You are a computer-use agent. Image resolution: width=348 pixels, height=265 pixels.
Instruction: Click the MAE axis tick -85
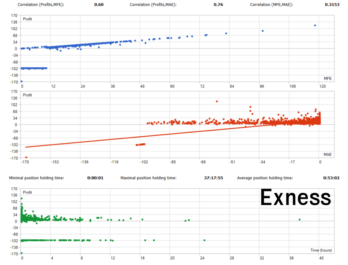pos(173,162)
